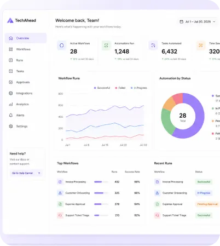Select the Approvals checkmark icon
This screenshot has height=246, width=220.
click(x=11, y=82)
